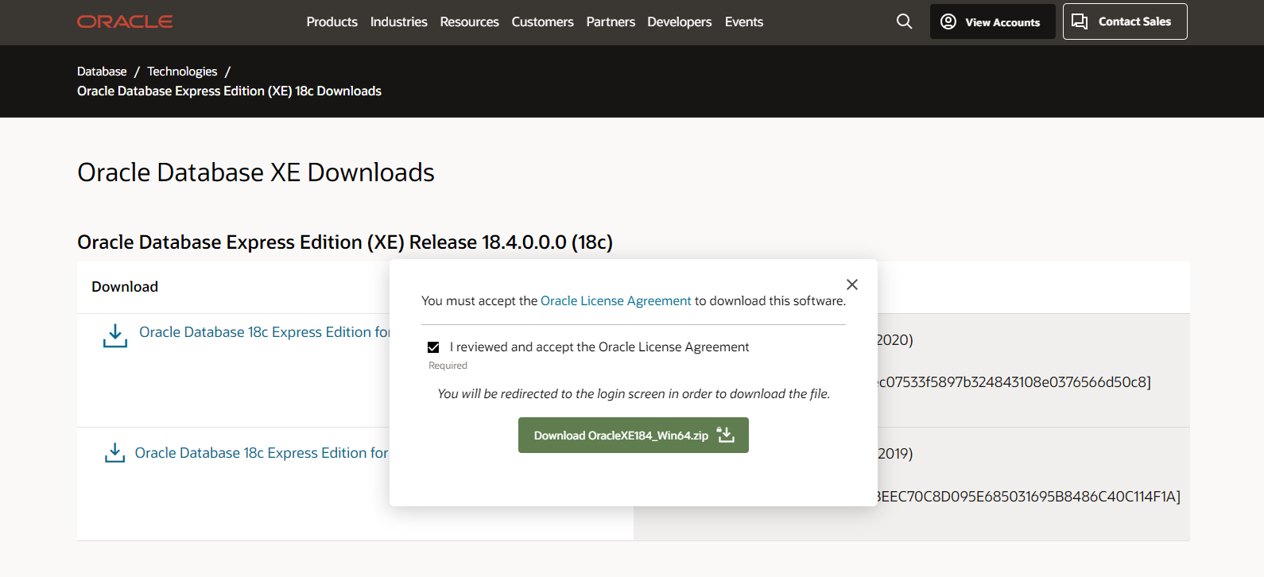
Task: Click the Contact Sales button
Action: click(1125, 21)
